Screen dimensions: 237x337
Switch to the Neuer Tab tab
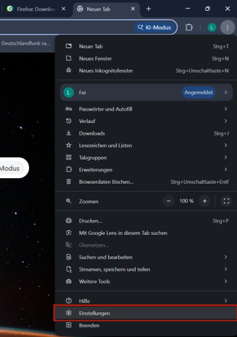pos(106,9)
